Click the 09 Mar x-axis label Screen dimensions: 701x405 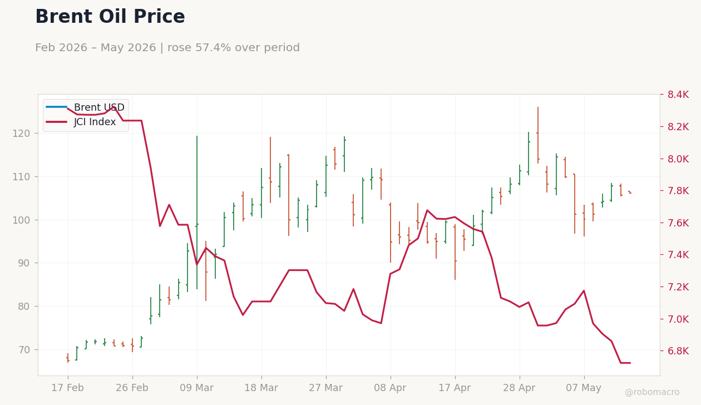point(196,388)
